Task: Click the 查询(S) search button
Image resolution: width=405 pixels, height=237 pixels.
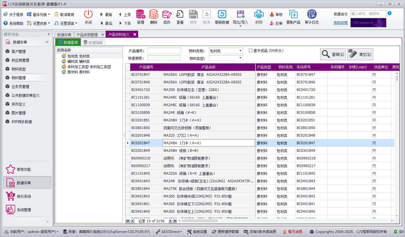Action: tap(333, 54)
